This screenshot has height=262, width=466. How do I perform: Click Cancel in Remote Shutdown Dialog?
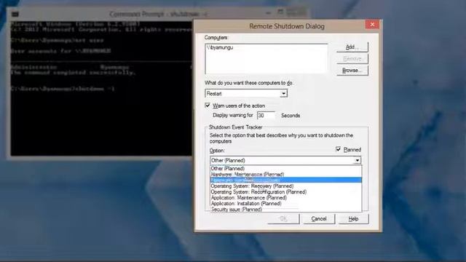pos(319,218)
